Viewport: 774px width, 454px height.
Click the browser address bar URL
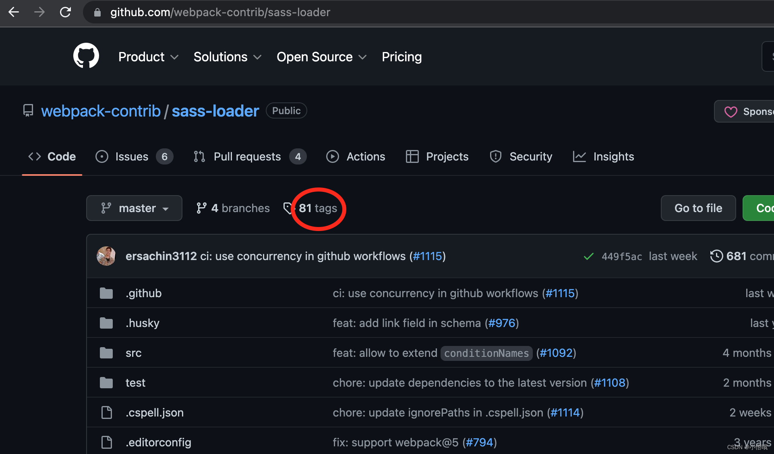coord(220,12)
